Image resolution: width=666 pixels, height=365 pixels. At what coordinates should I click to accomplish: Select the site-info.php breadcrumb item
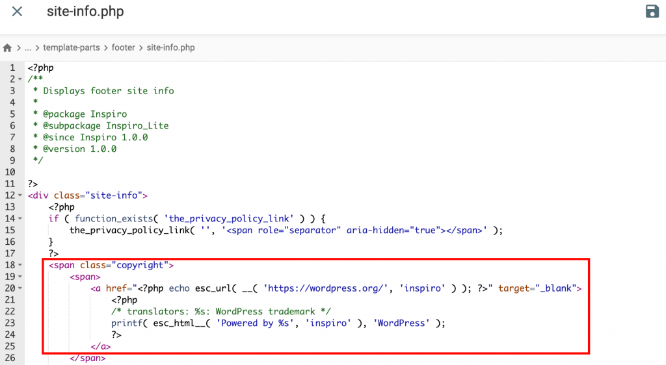click(x=170, y=48)
